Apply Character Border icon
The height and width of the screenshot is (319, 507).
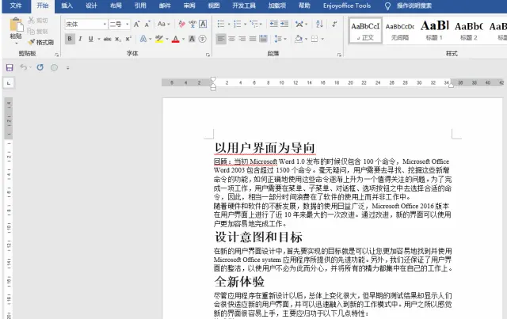point(203,25)
